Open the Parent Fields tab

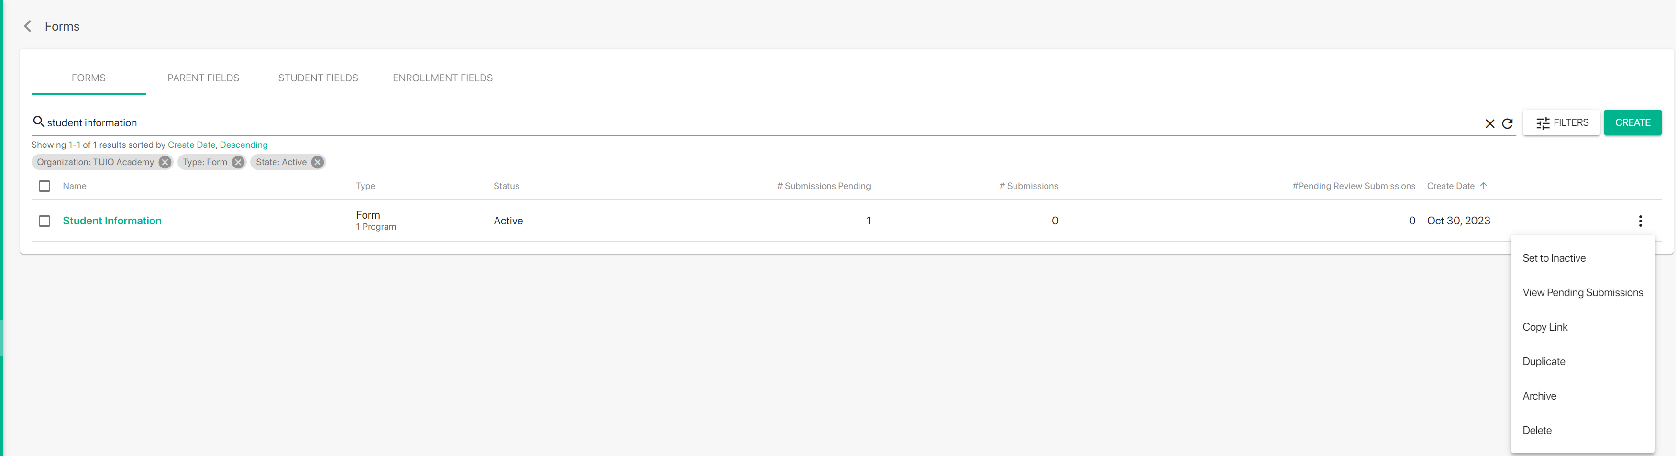click(x=203, y=78)
